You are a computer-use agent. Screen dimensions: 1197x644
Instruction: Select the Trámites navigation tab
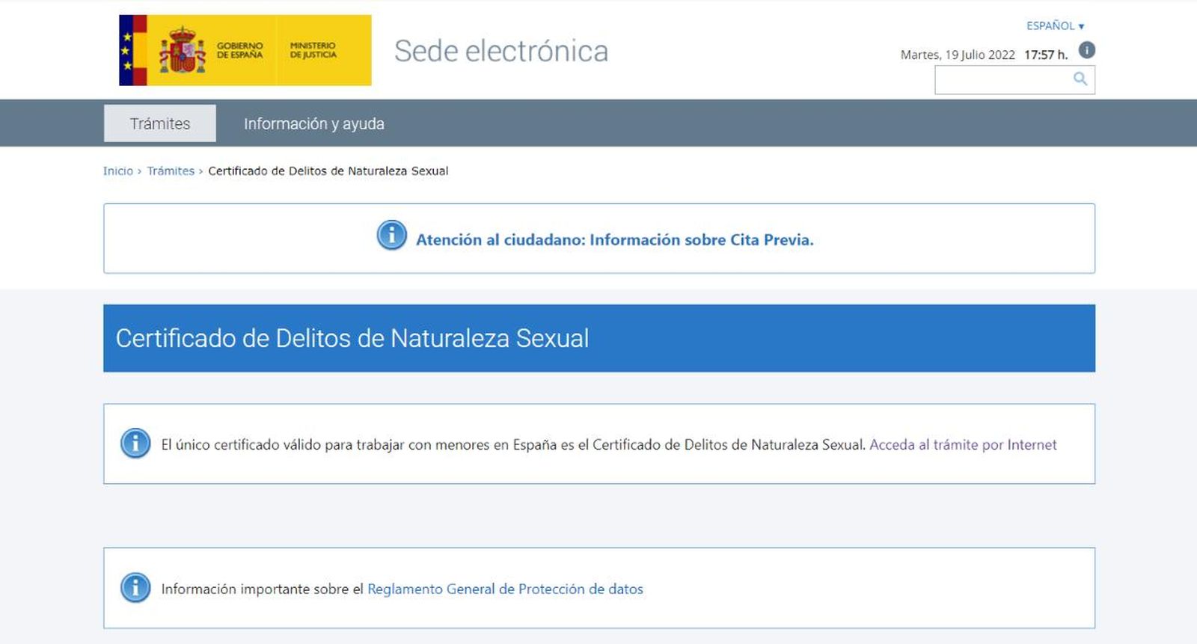pyautogui.click(x=160, y=123)
